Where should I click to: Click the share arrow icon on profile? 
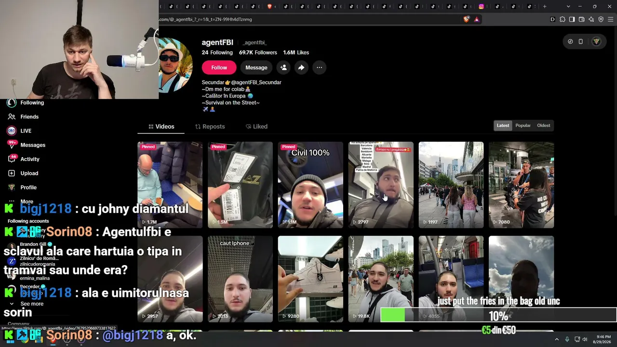301,67
